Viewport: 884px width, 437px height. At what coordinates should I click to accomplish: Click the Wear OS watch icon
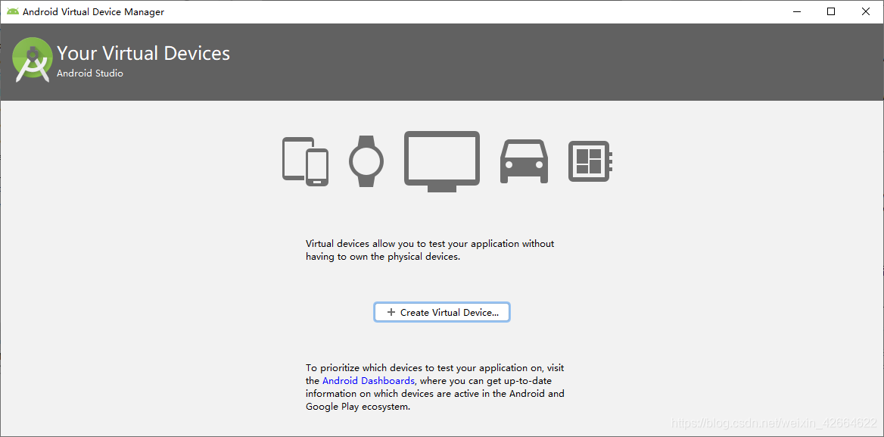pos(366,161)
